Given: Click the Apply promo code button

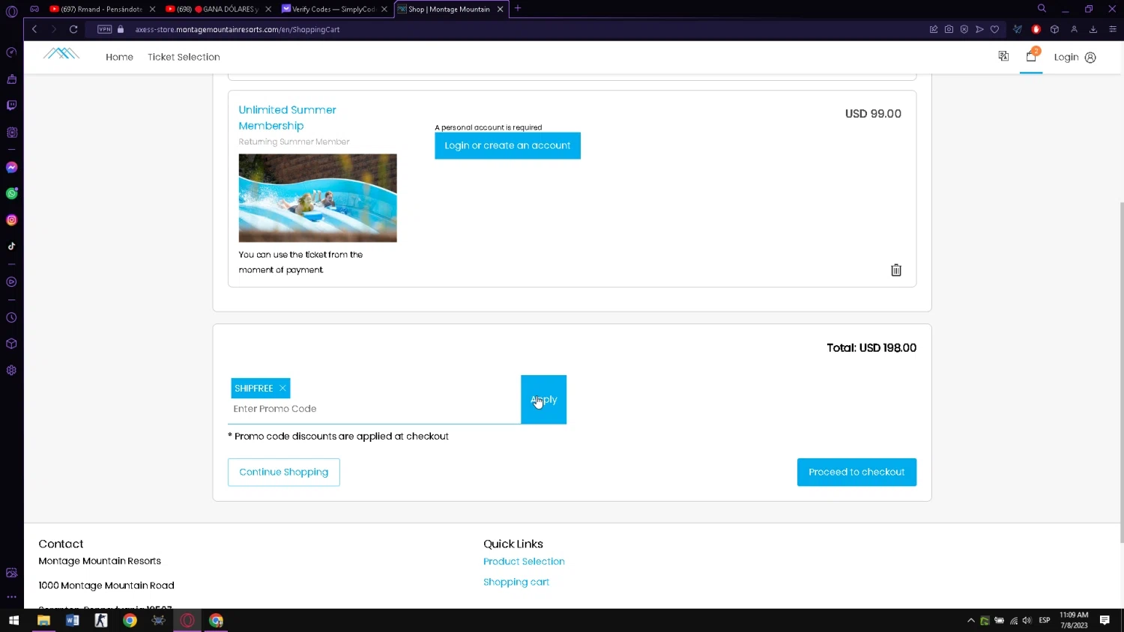Looking at the screenshot, I should click(543, 400).
